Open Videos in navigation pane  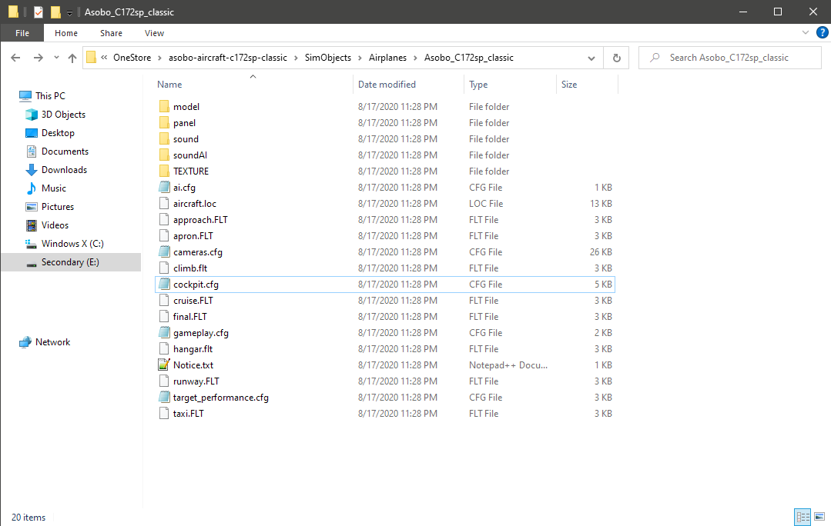point(55,225)
